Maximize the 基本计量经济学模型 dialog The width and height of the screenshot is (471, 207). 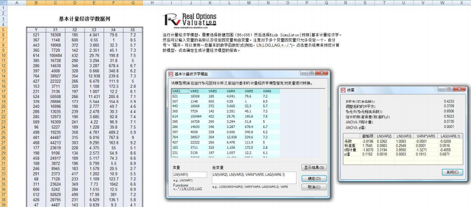[311, 73]
